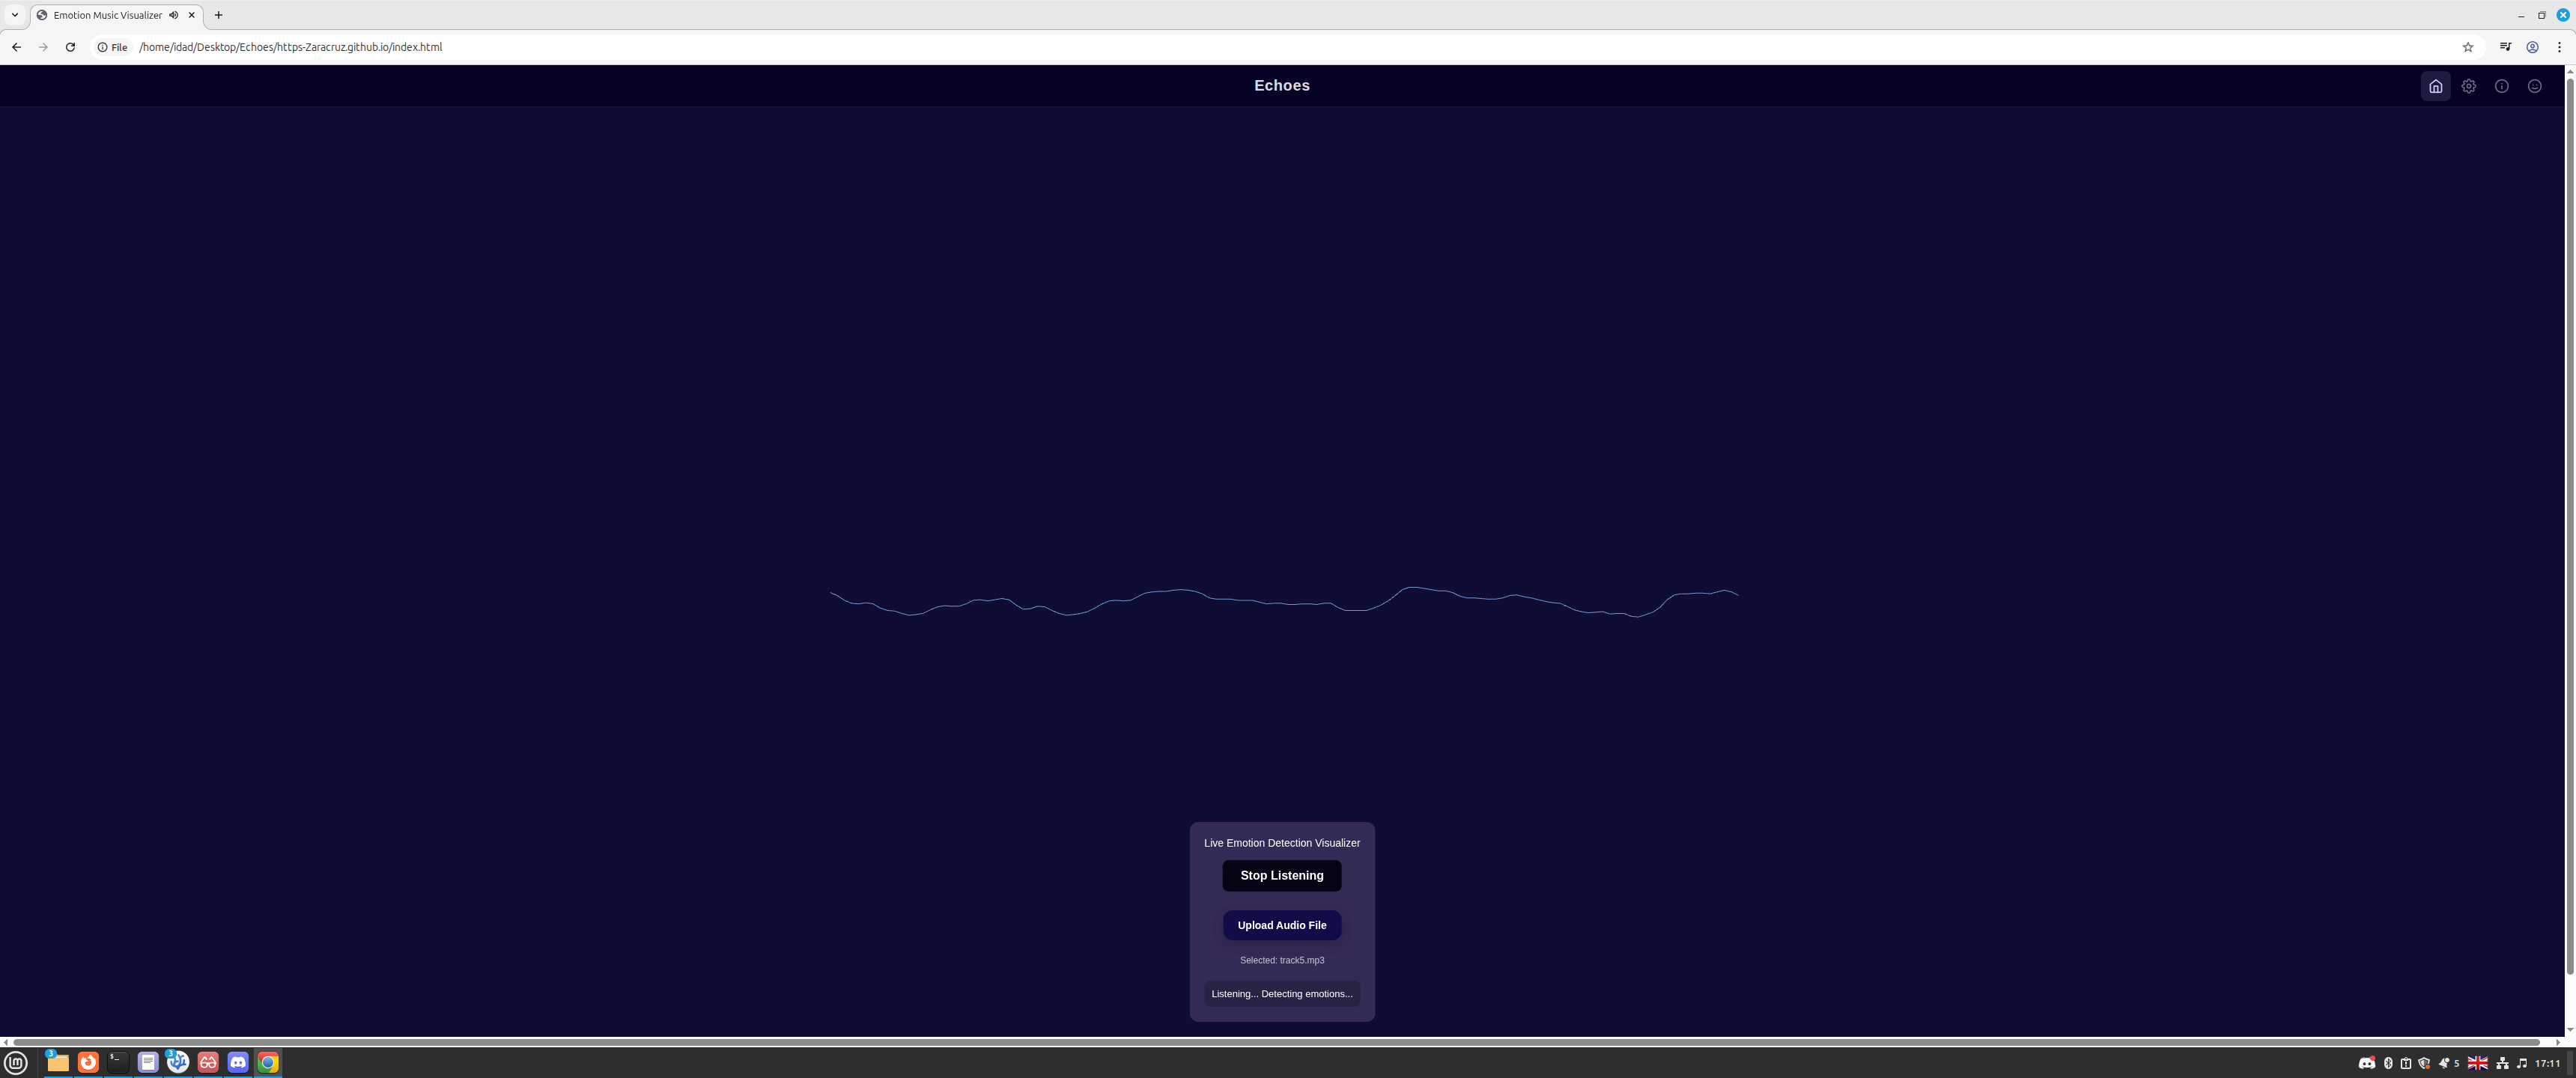Mute the tab via its speaker icon

174,15
